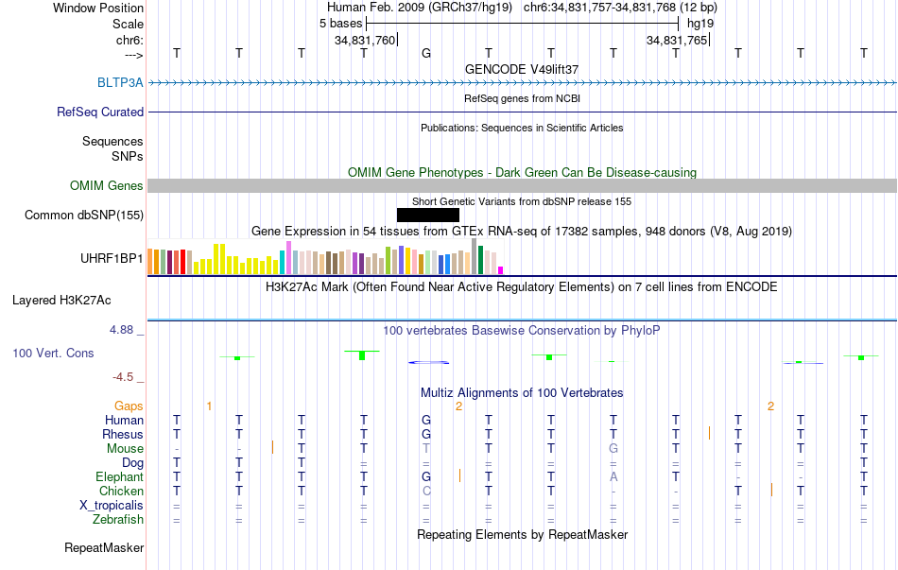Click the gray G in the Mouse row

613,449
